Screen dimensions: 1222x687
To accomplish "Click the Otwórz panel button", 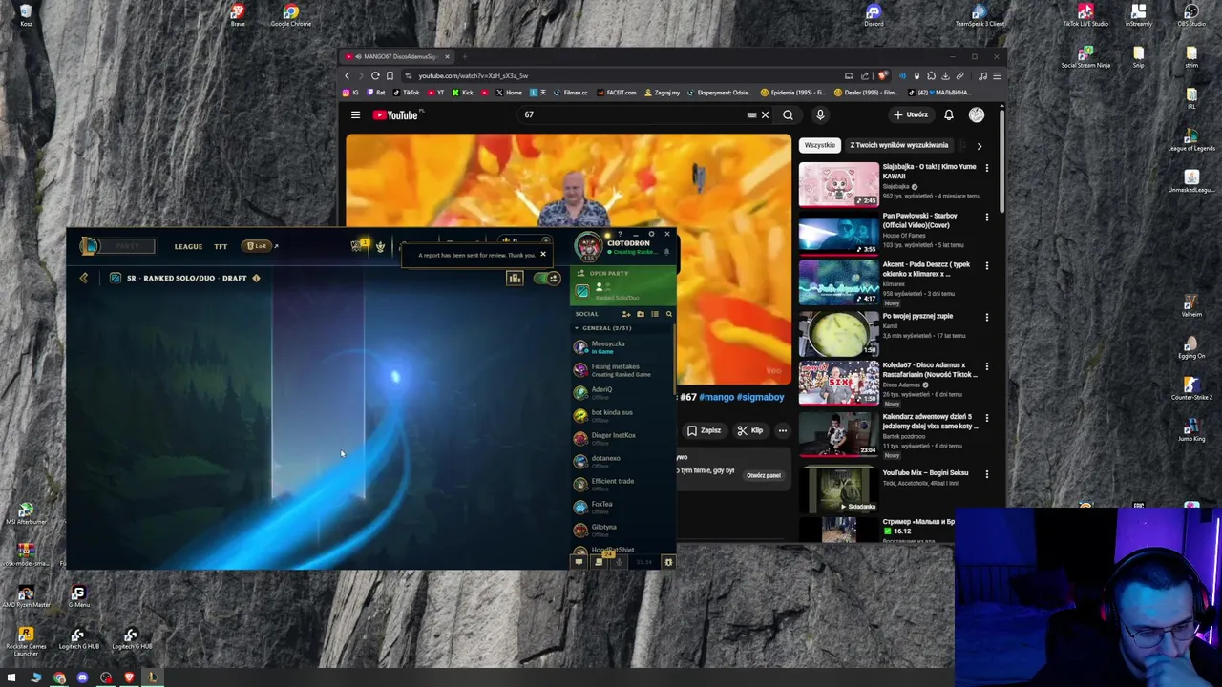I will click(x=763, y=475).
